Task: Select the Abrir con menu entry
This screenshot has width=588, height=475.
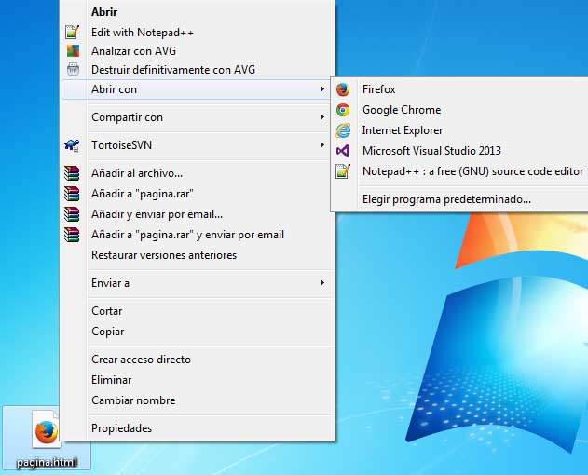Action: pos(196,89)
